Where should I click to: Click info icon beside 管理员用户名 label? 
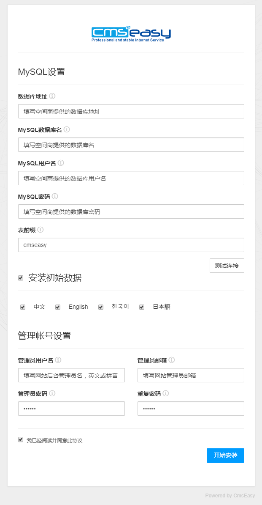58,360
